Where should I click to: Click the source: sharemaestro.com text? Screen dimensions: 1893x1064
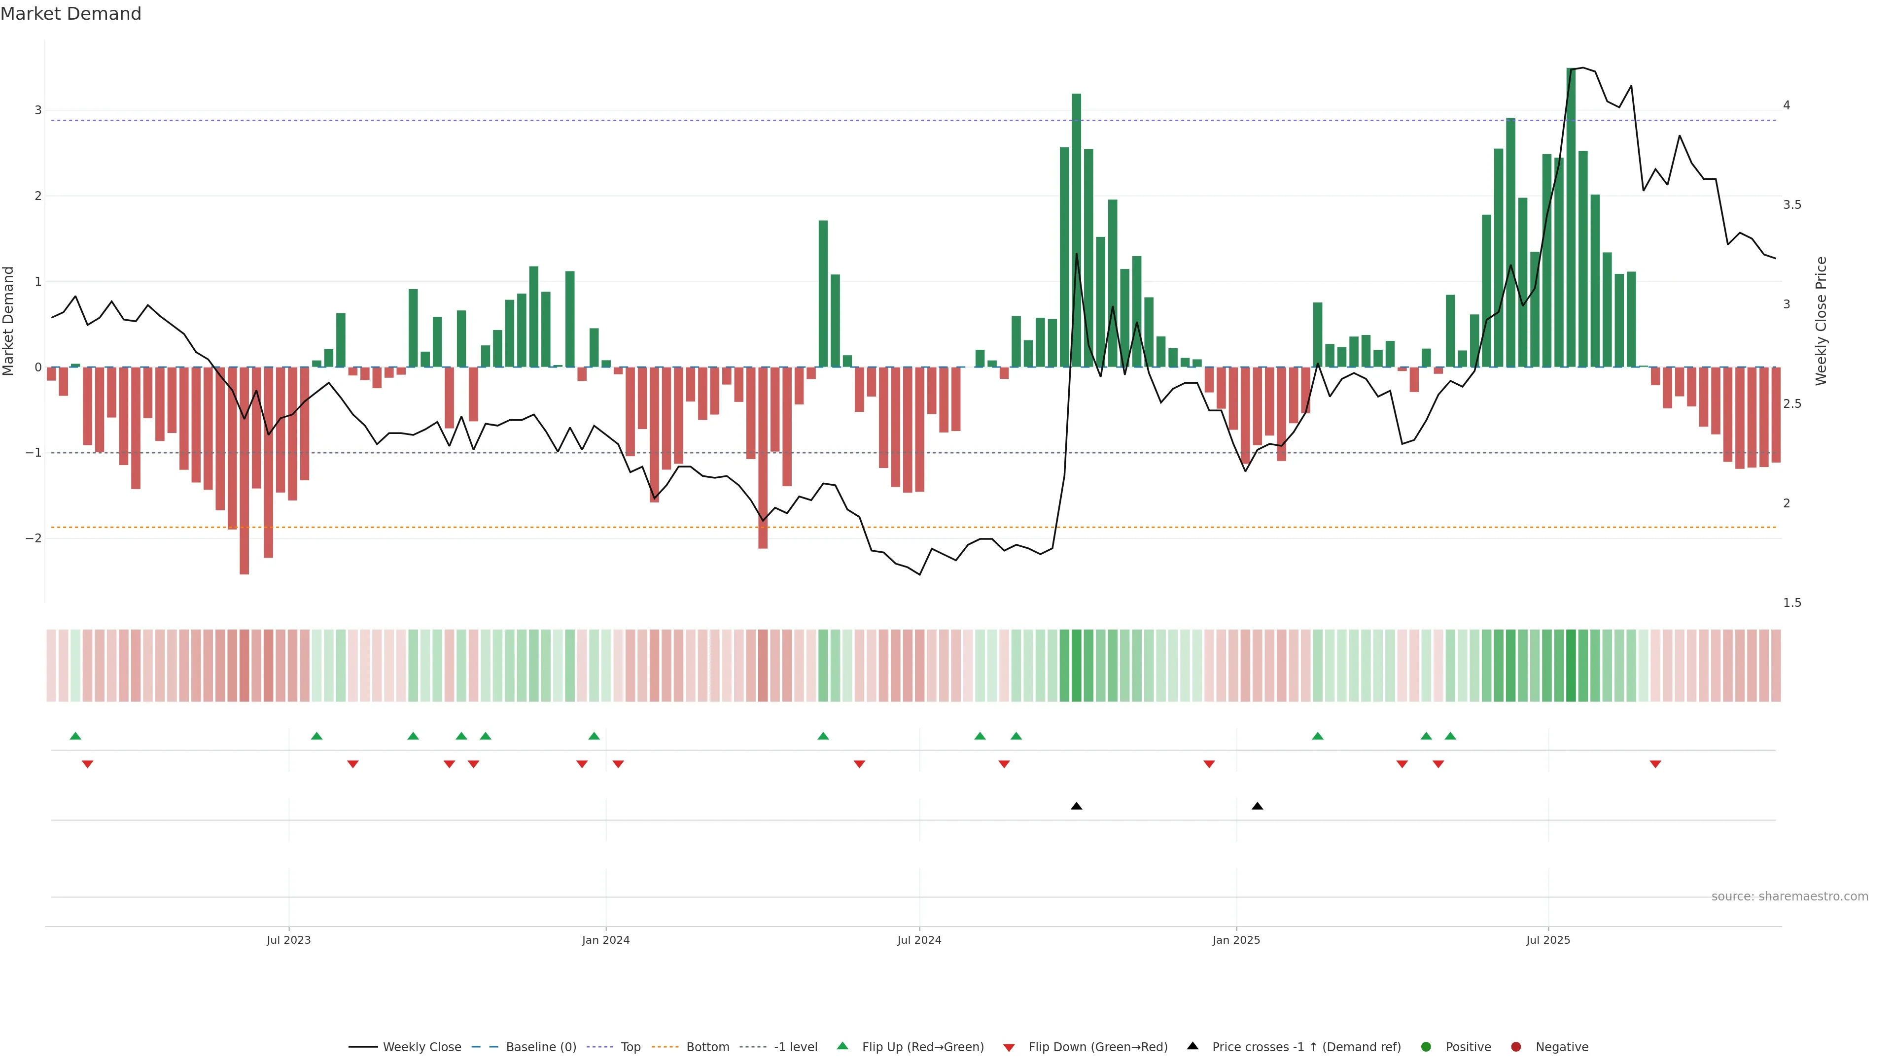[1789, 896]
